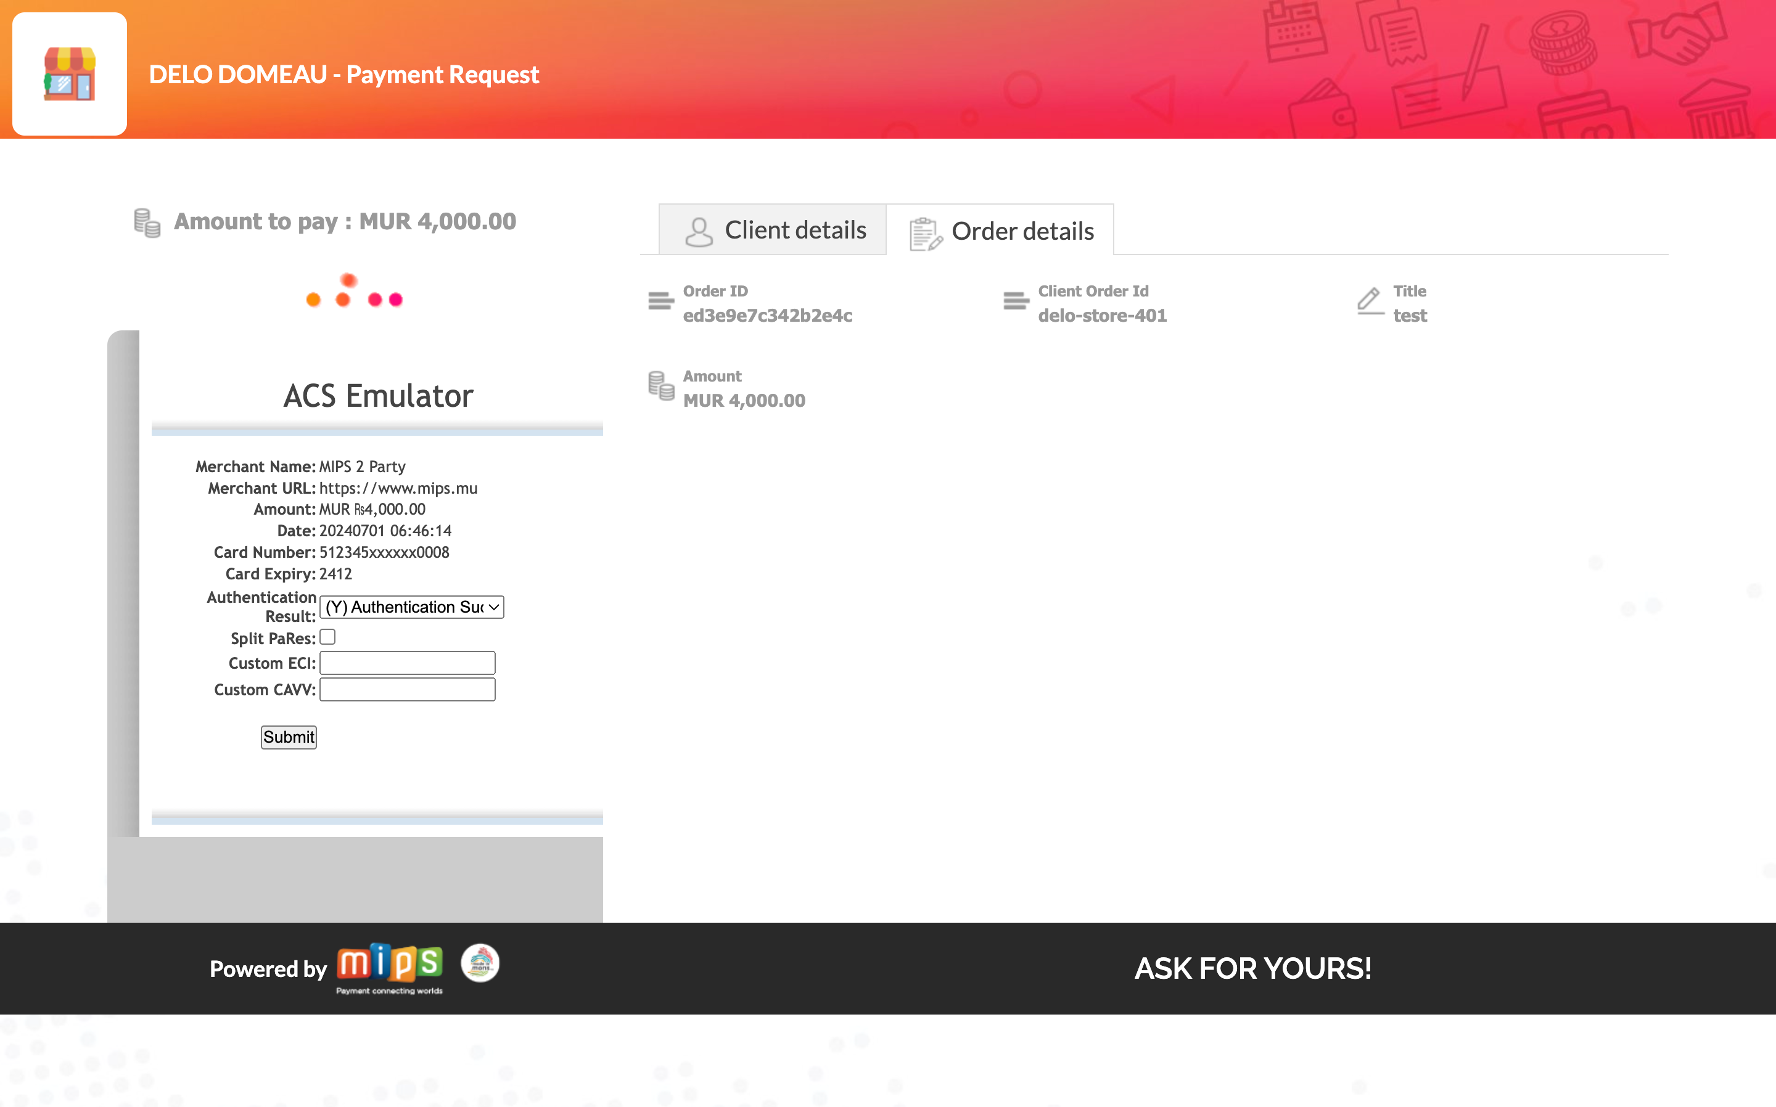This screenshot has width=1776, height=1107.
Task: Click Merchant Name value MIPS 2 Party
Action: pos(363,467)
